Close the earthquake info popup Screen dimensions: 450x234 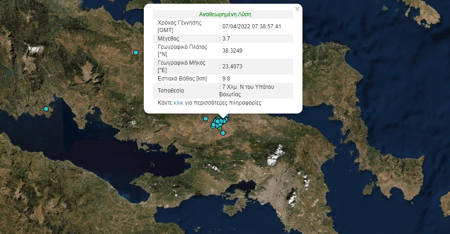coord(297,9)
